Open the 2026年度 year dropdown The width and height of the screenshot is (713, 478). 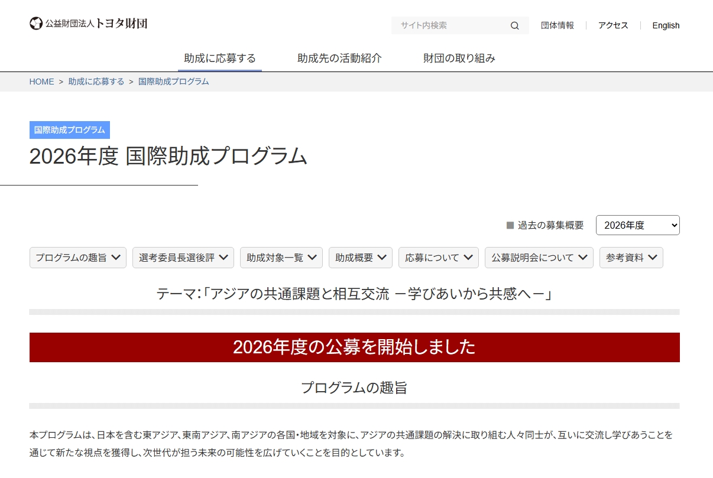coord(637,225)
